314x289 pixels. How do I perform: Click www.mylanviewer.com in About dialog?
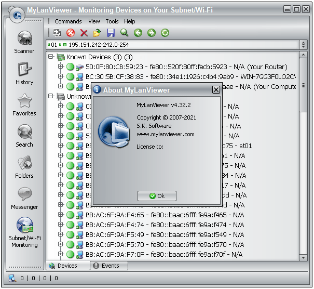166,134
